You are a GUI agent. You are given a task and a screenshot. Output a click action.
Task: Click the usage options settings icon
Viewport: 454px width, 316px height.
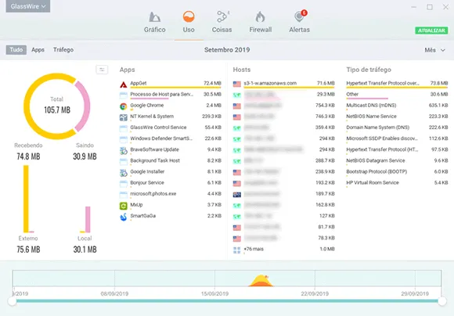[102, 70]
